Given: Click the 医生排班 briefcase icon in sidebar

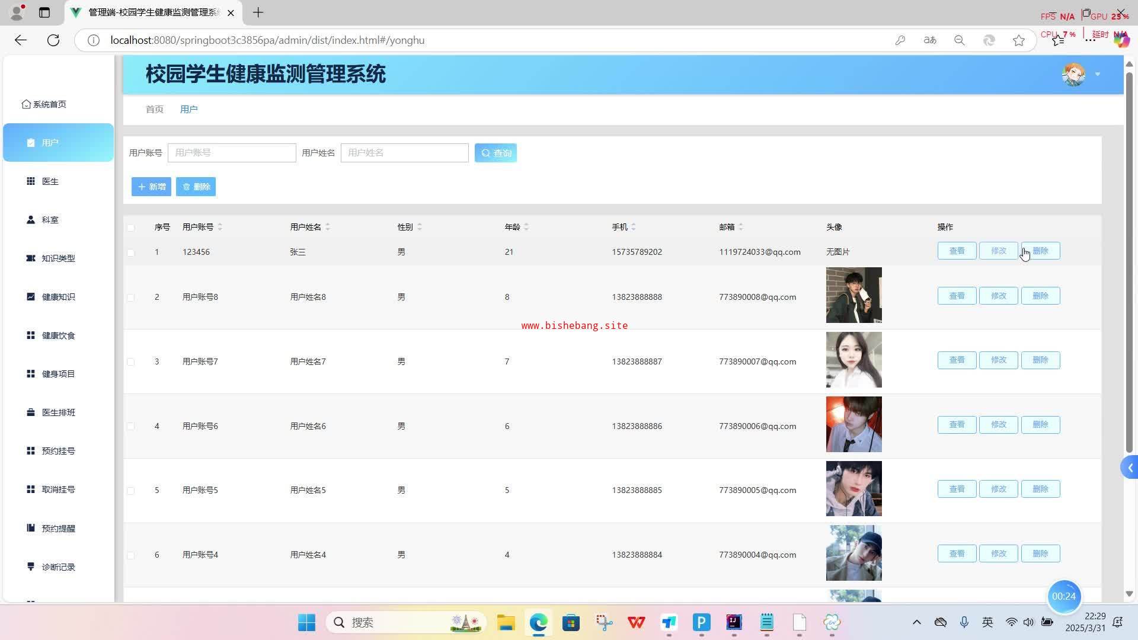Looking at the screenshot, I should [31, 412].
